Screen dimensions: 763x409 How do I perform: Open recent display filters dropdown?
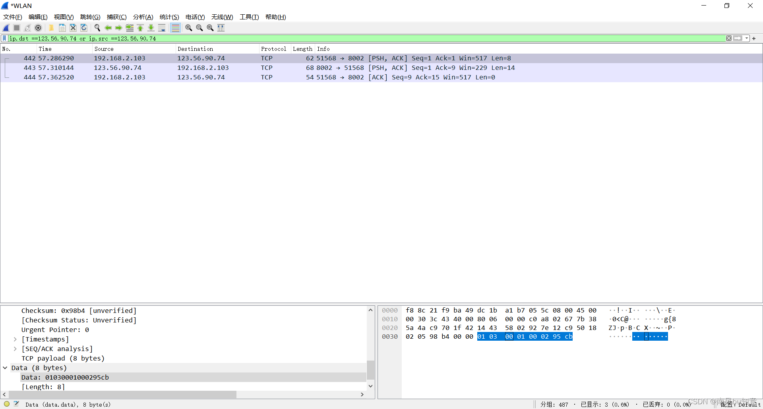pyautogui.click(x=747, y=39)
